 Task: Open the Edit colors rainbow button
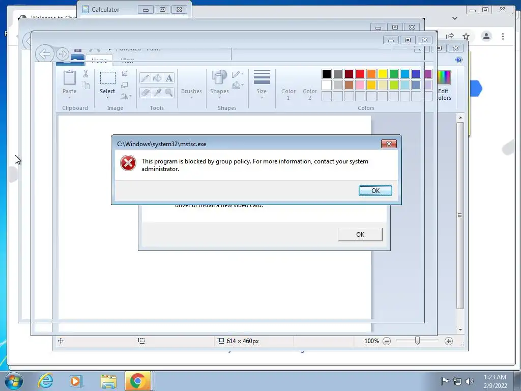(444, 86)
